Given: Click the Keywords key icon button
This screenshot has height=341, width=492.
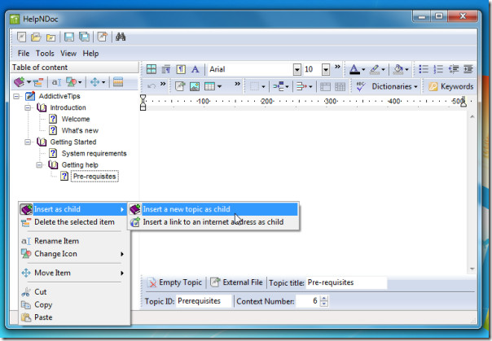Looking at the screenshot, I should (x=450, y=86).
